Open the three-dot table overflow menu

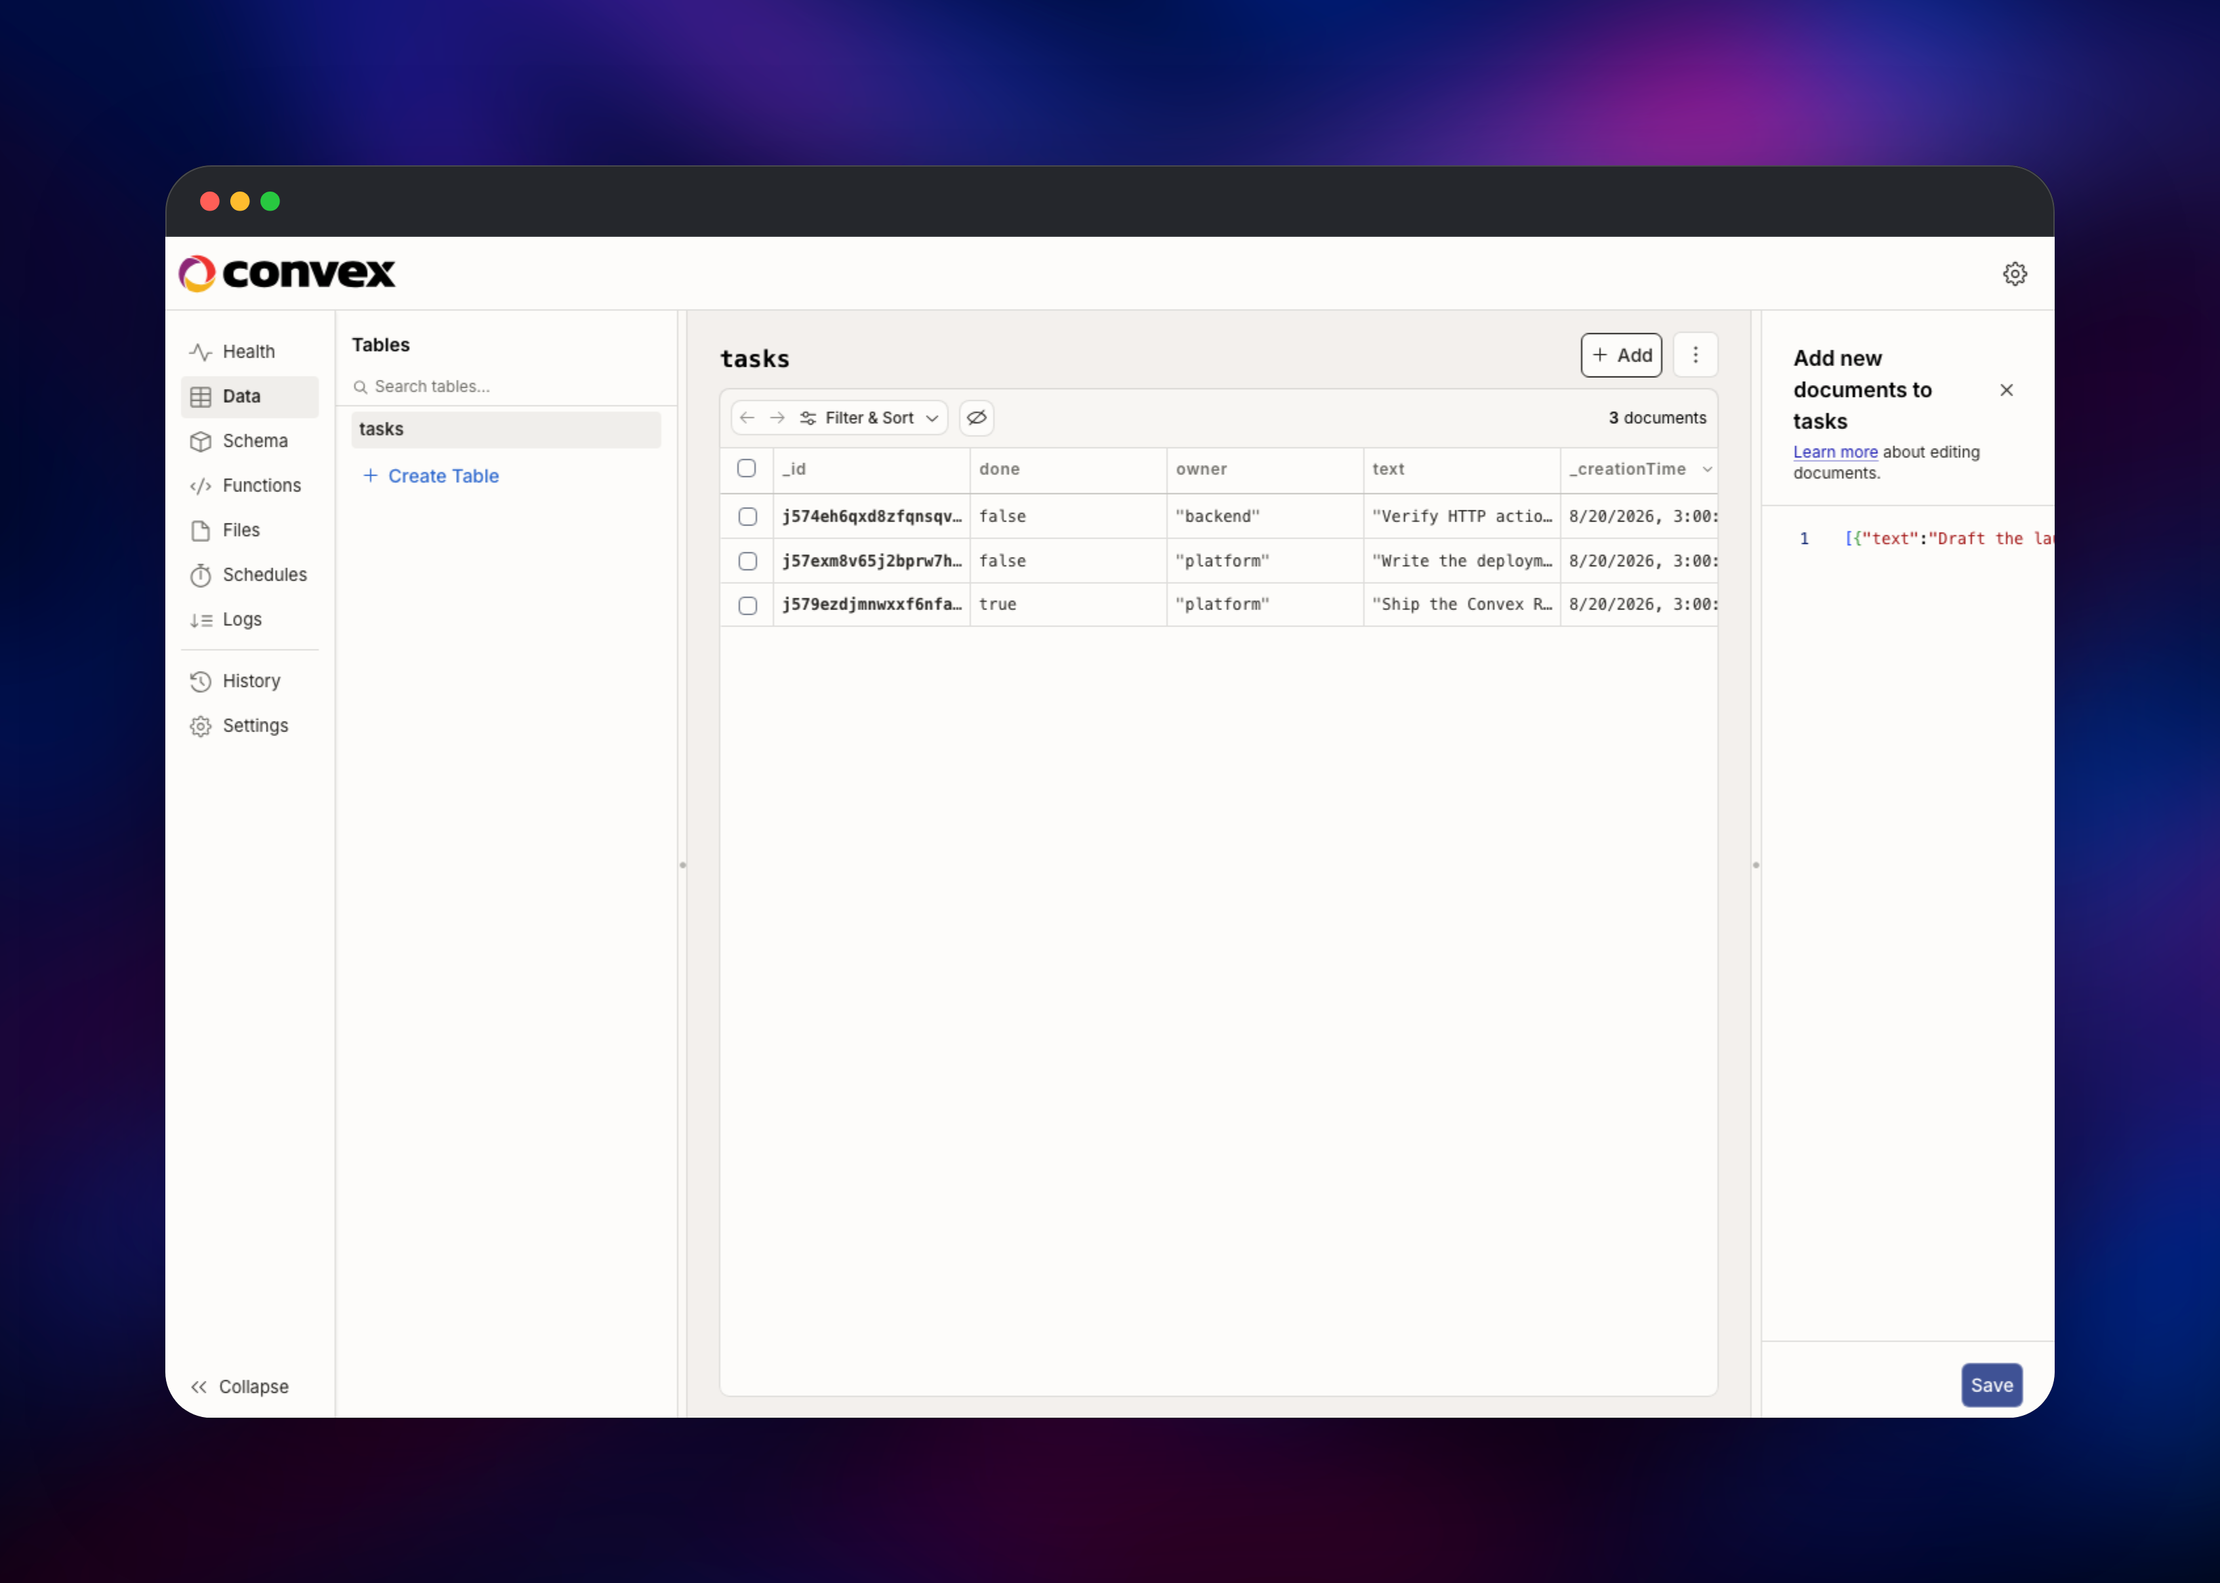[1695, 355]
